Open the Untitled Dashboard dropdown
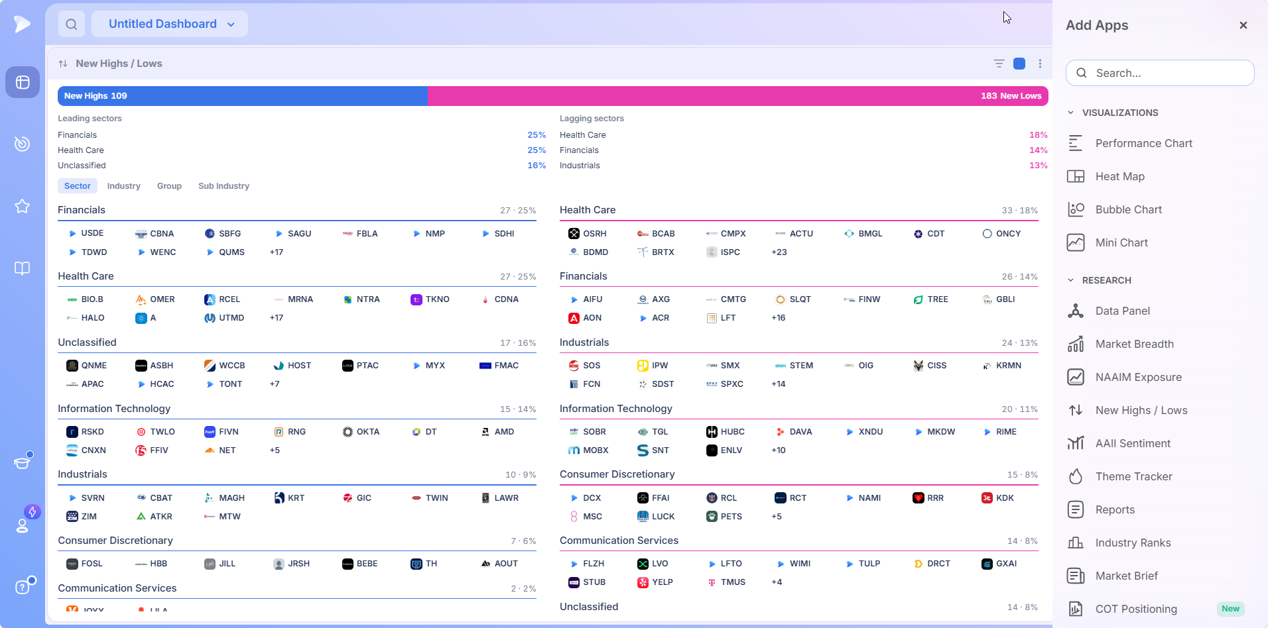Screen dimensions: 1268x628 click(x=170, y=24)
